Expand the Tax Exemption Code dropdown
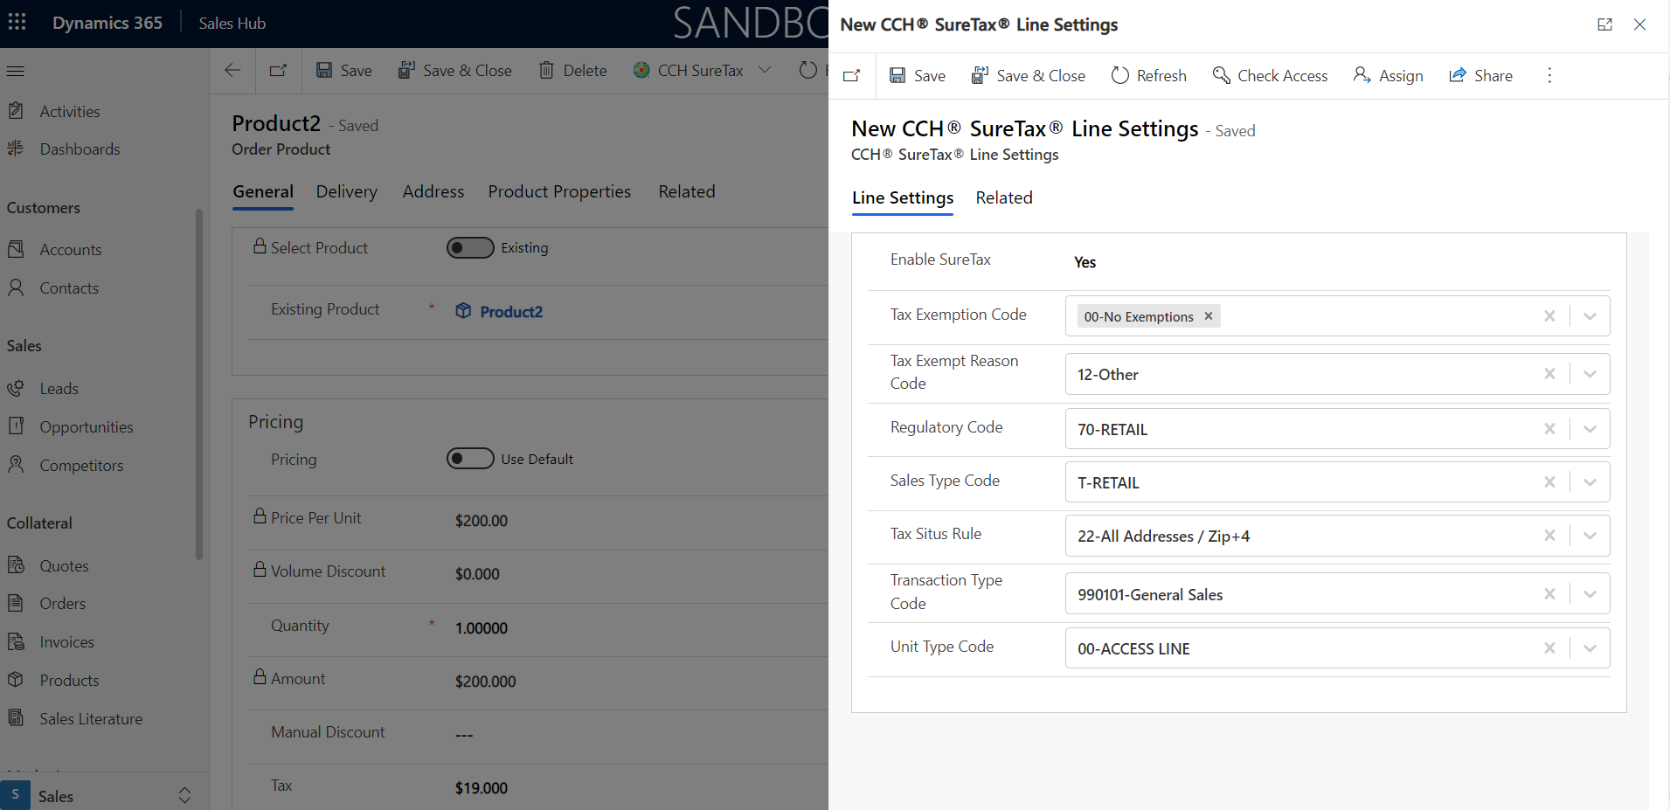The image size is (1670, 810). pyautogui.click(x=1590, y=316)
